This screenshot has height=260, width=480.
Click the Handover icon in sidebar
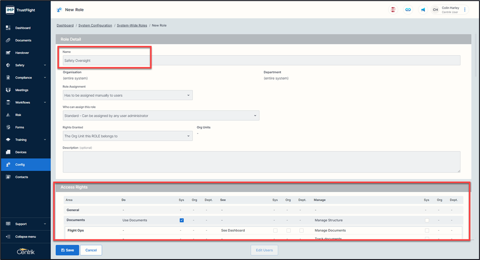pos(8,53)
